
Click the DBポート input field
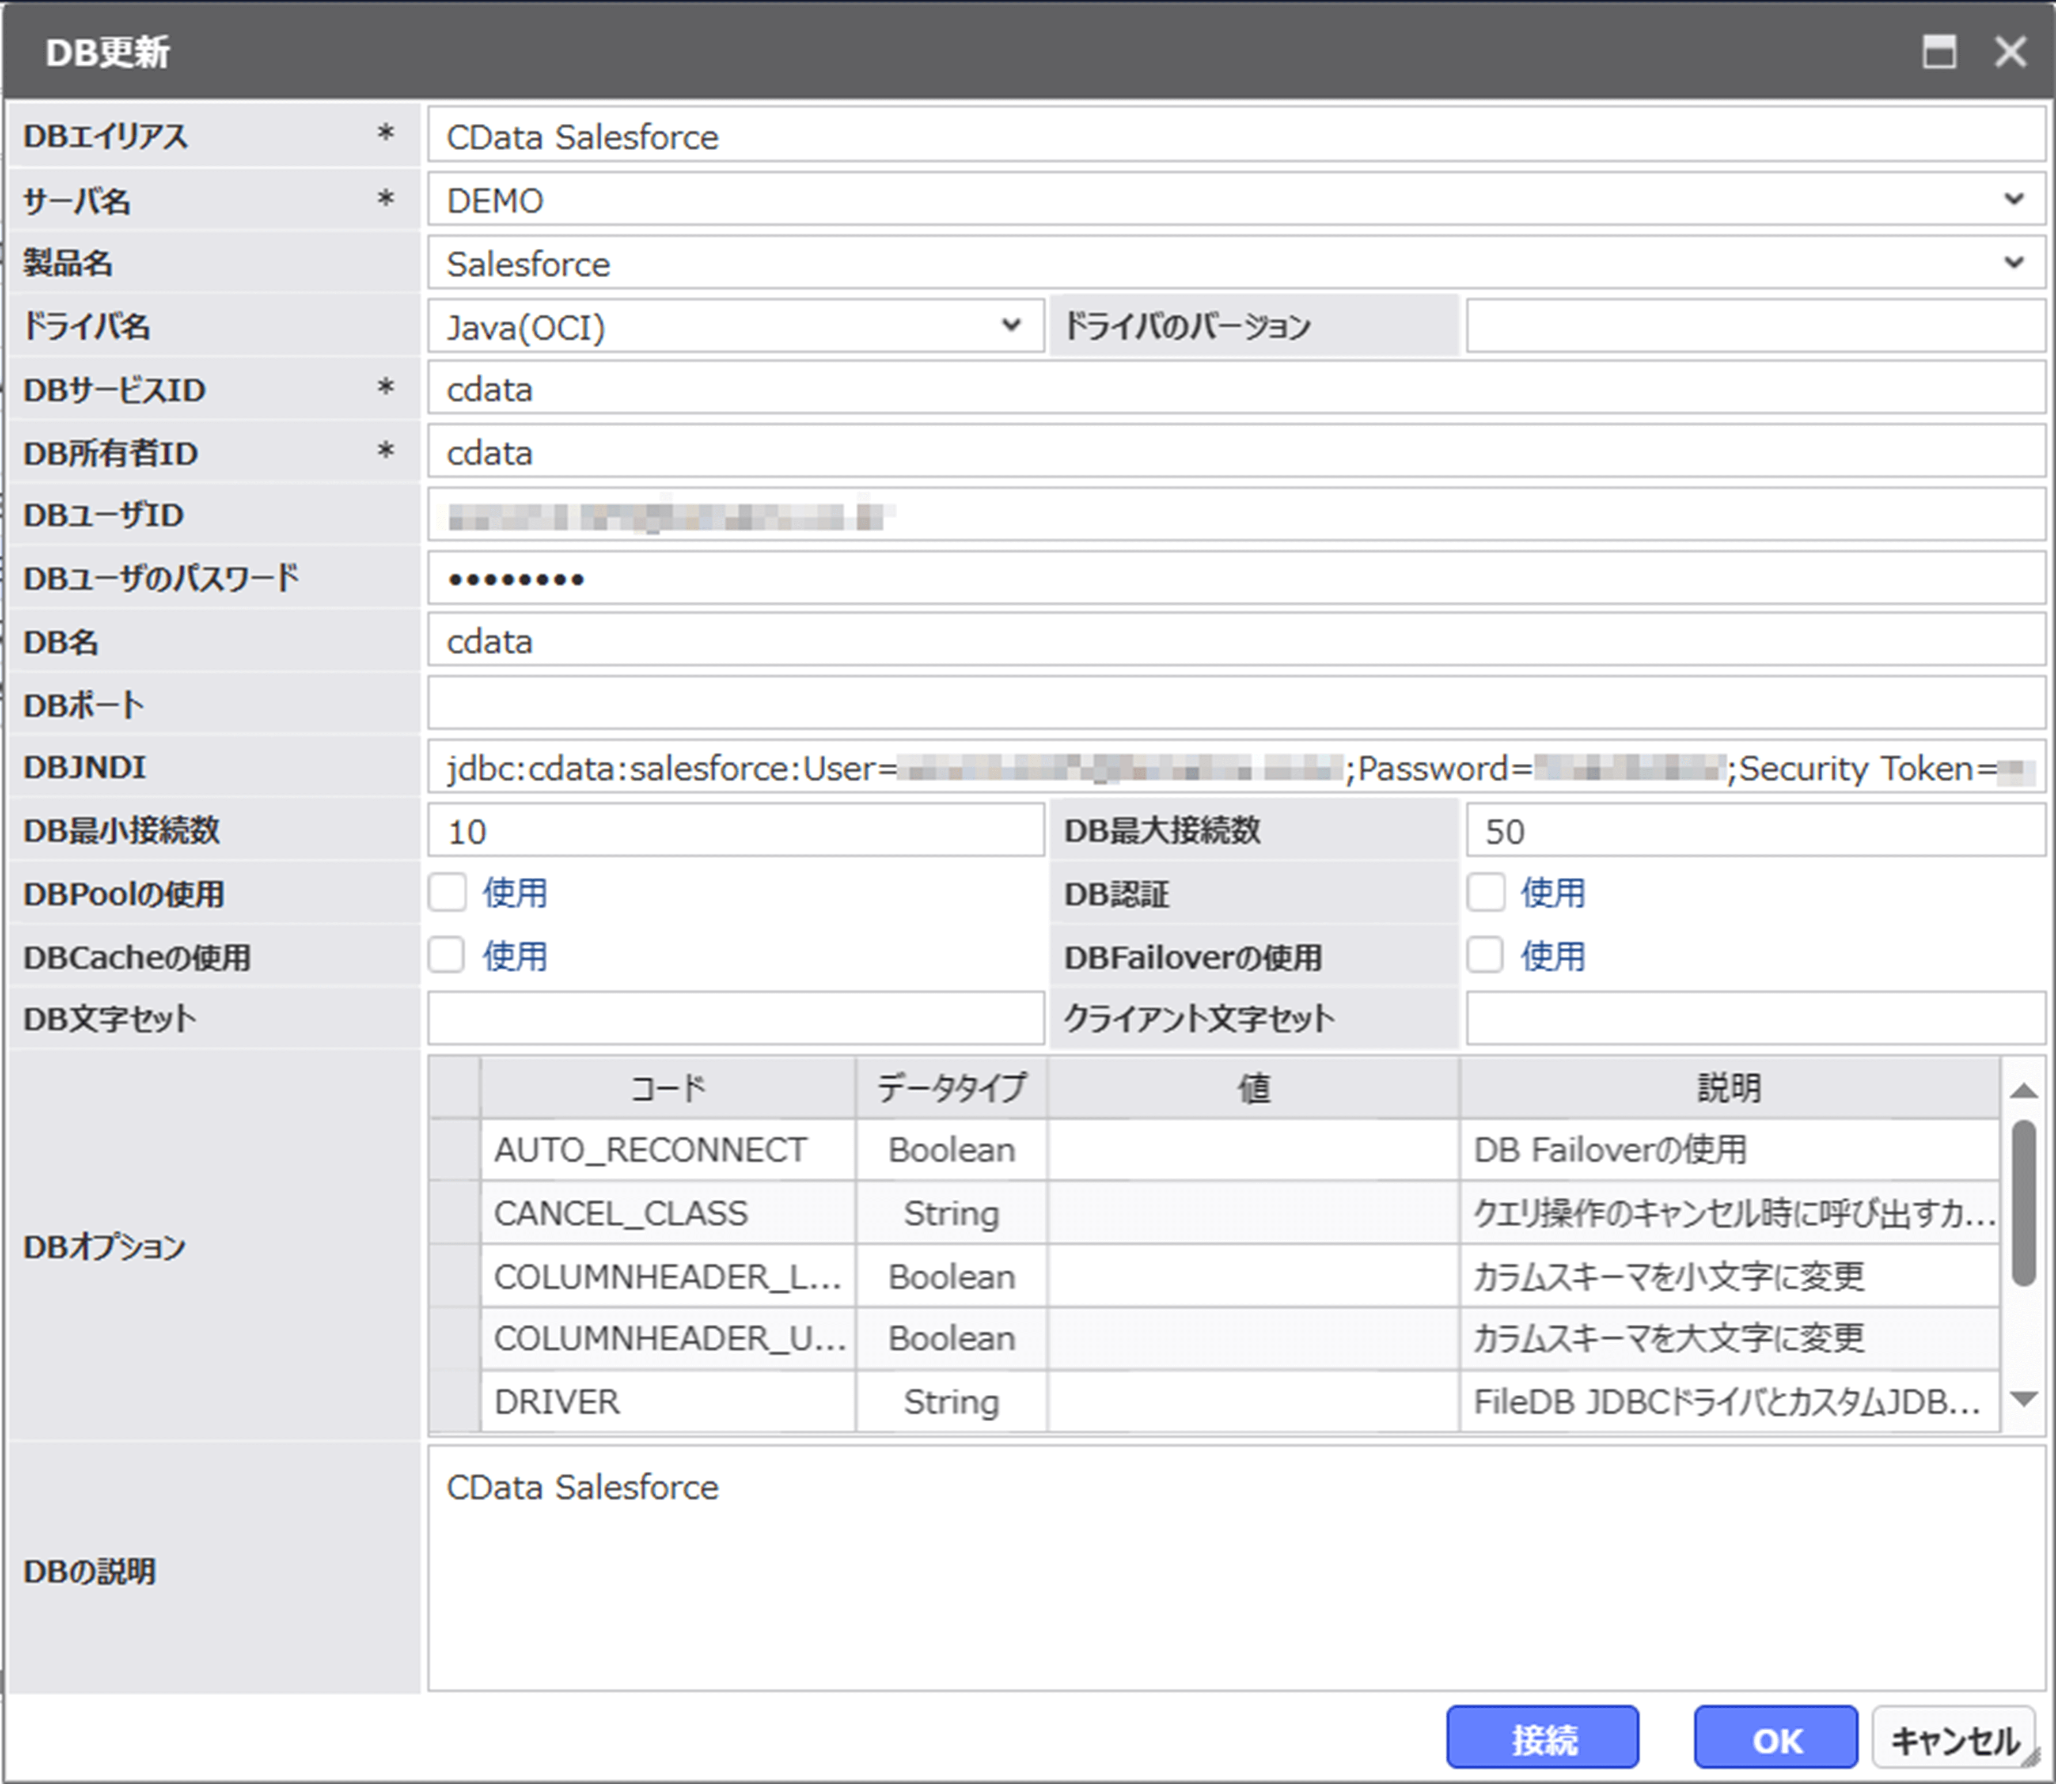[1235, 704]
